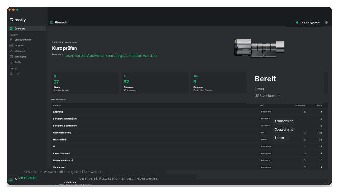Click the green status dot top right

pyautogui.click(x=297, y=23)
